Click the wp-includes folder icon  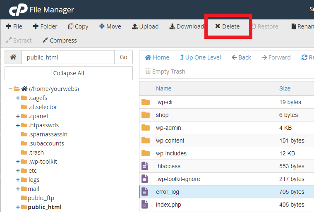coord(146,153)
